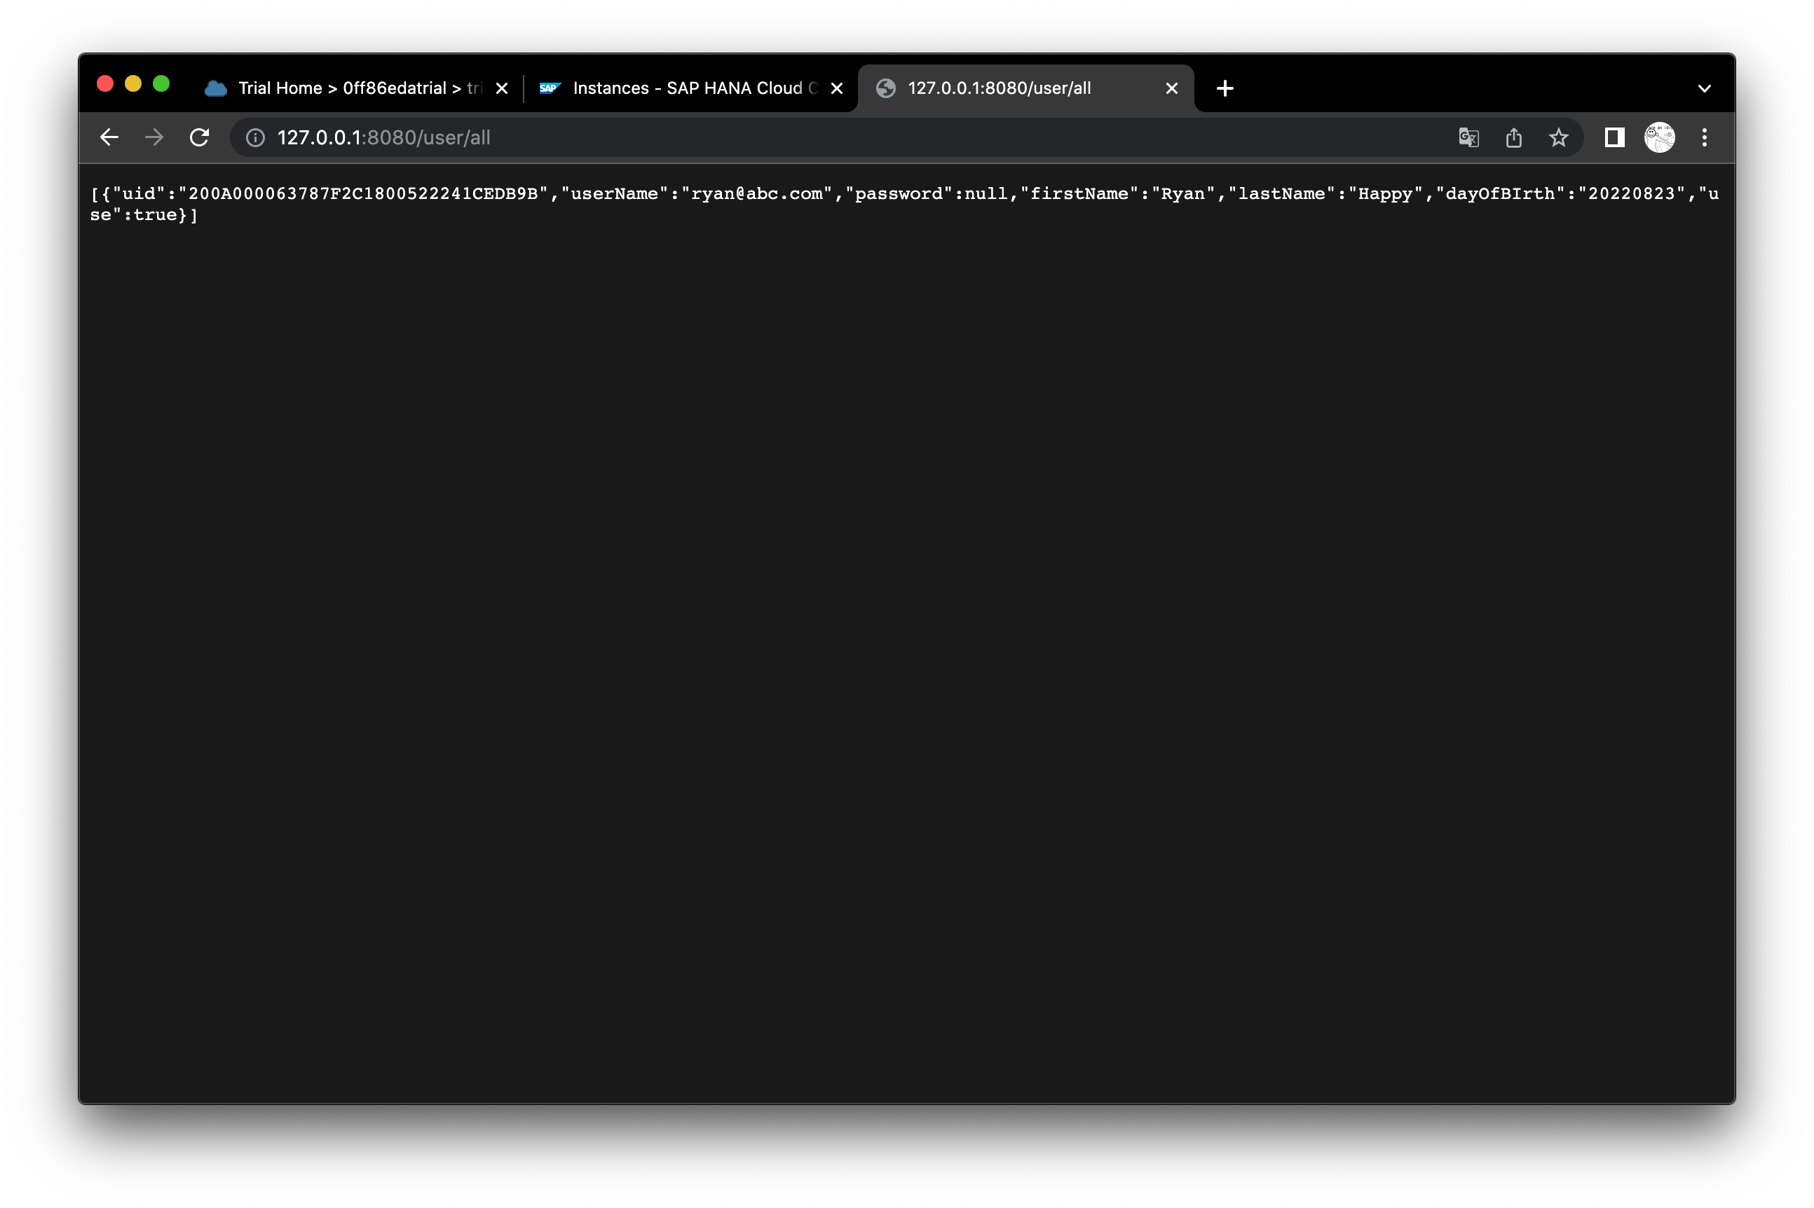Open the profile avatar menu
This screenshot has width=1814, height=1208.
click(1659, 137)
